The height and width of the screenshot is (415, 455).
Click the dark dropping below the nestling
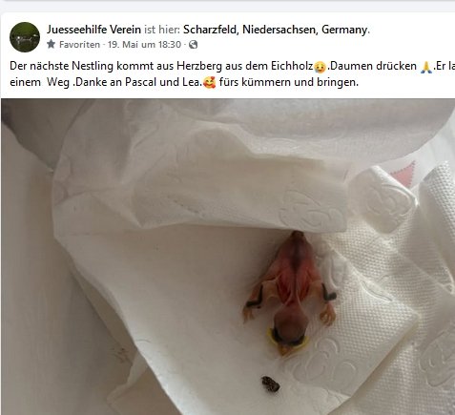[271, 384]
